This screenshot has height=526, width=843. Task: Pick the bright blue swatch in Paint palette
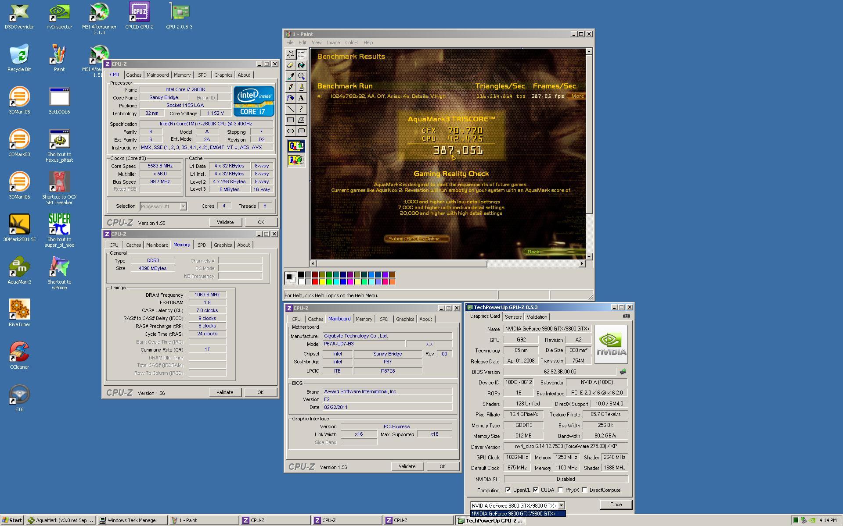343,282
